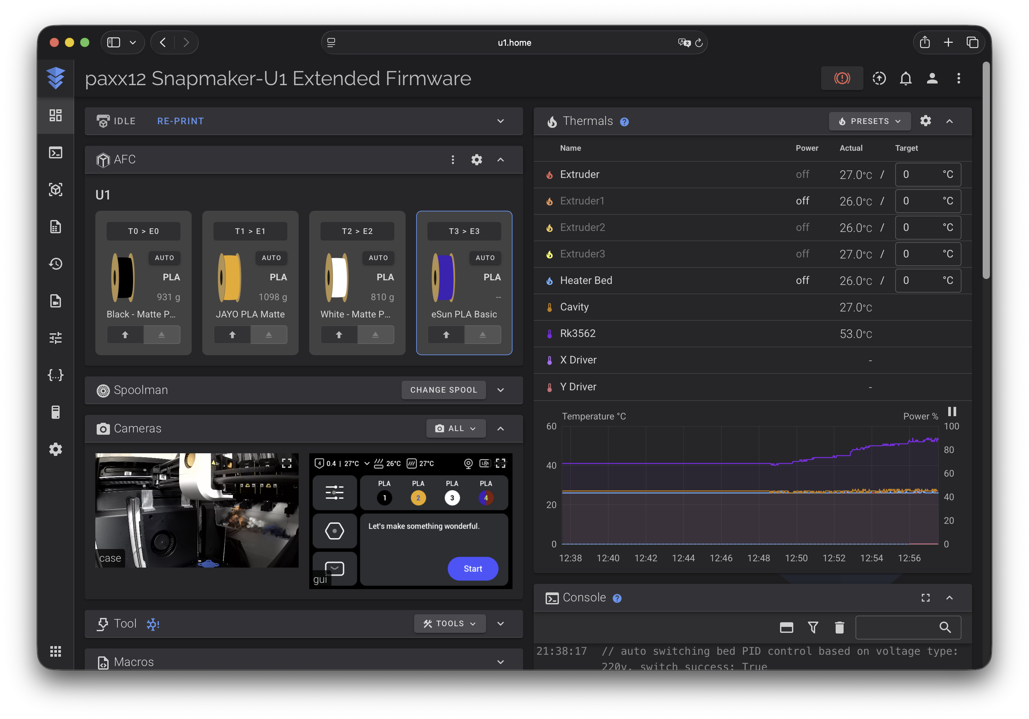Toggle AUTO on T3 > E3 lane
The width and height of the screenshot is (1029, 719).
pyautogui.click(x=485, y=258)
